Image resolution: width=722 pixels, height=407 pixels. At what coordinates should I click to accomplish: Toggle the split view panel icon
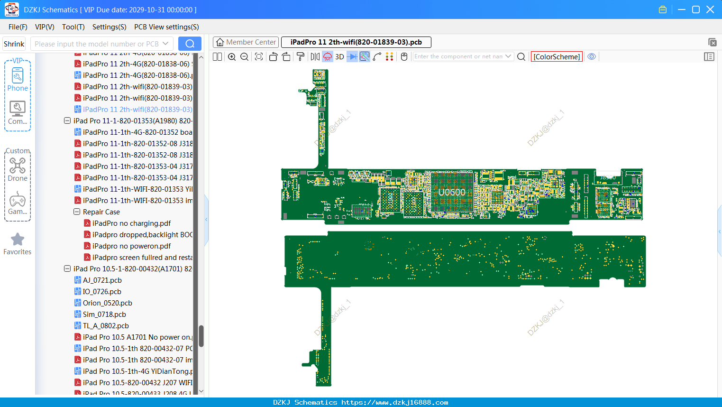(218, 56)
